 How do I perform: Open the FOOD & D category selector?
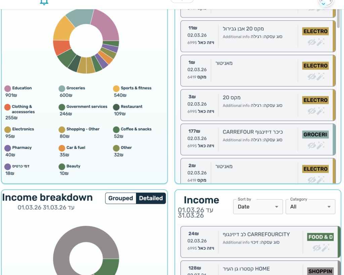tap(320, 237)
